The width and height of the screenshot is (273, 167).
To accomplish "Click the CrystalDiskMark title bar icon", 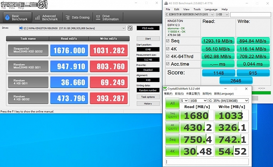I will 165,89.
